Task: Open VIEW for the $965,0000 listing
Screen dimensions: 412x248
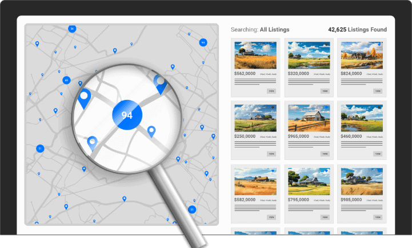Action: pyautogui.click(x=325, y=154)
